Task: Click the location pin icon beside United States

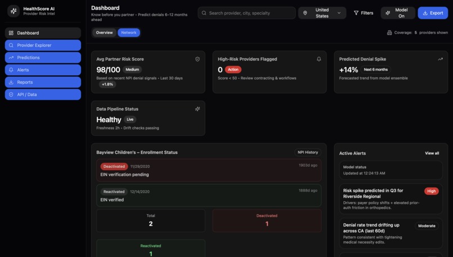Action: [305, 13]
